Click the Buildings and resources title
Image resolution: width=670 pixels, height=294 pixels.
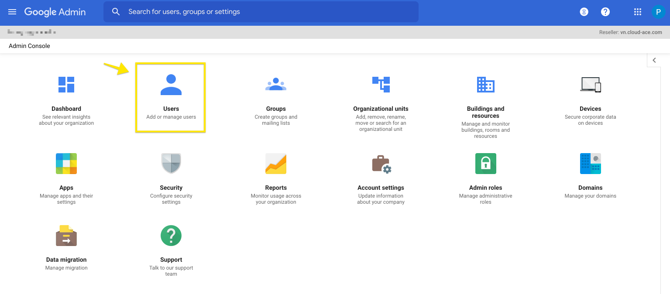485,112
